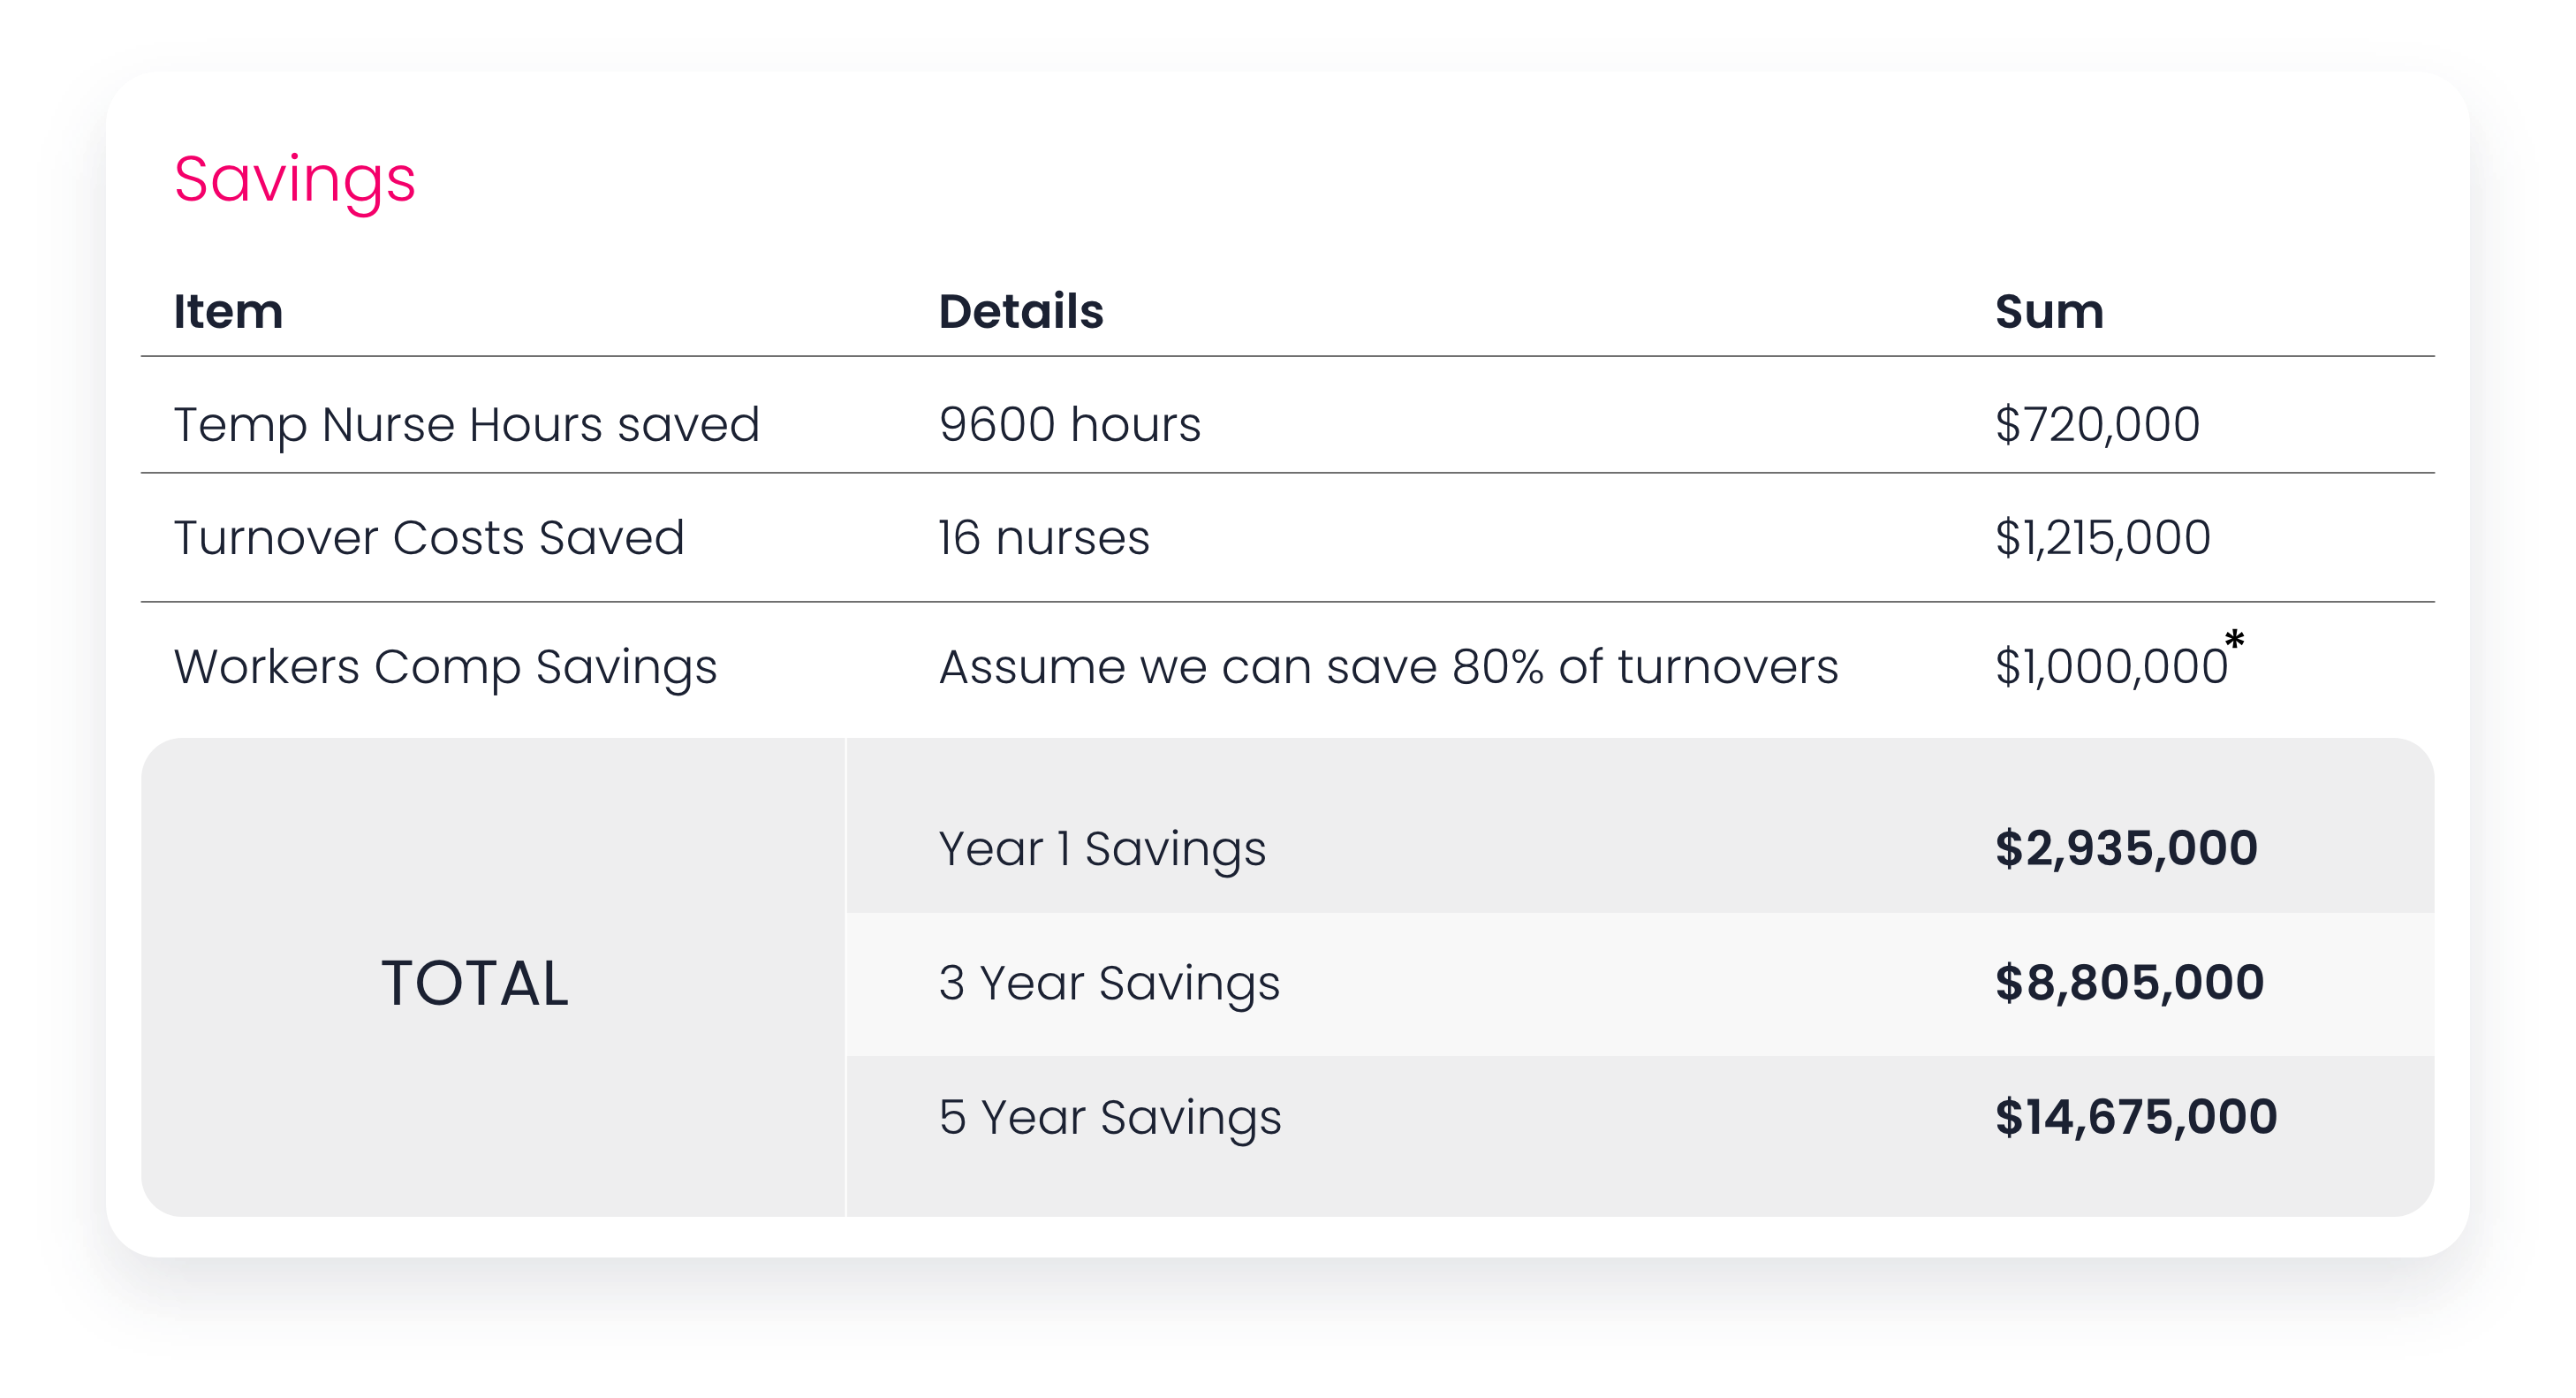Select the Details column header
The height and width of the screenshot is (1398, 2576).
(1020, 311)
